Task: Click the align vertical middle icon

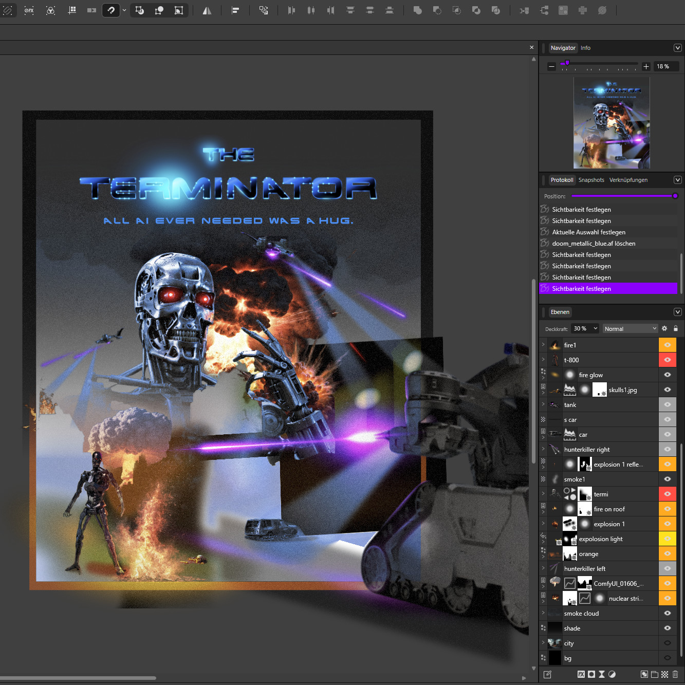Action: [370, 10]
